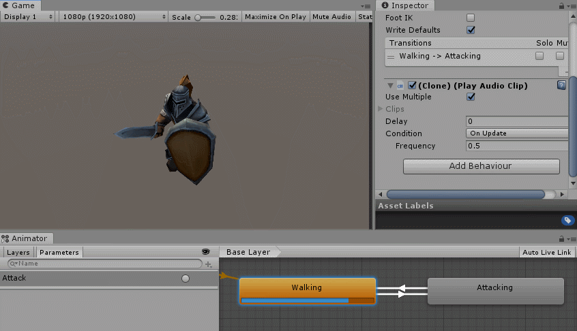Click the Inspector horizontal scrollbar
Viewport: 577px width, 331px height.
(466, 194)
